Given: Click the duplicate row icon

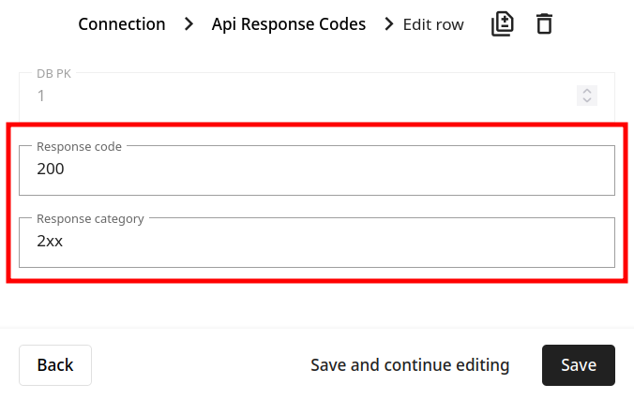Looking at the screenshot, I should coord(502,24).
